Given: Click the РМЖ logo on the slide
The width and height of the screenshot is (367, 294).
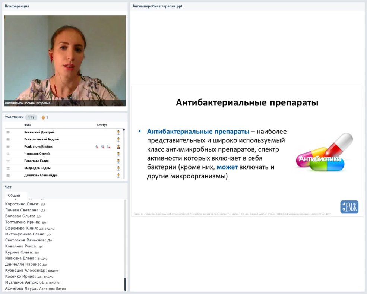Looking at the screenshot, I should (349, 207).
